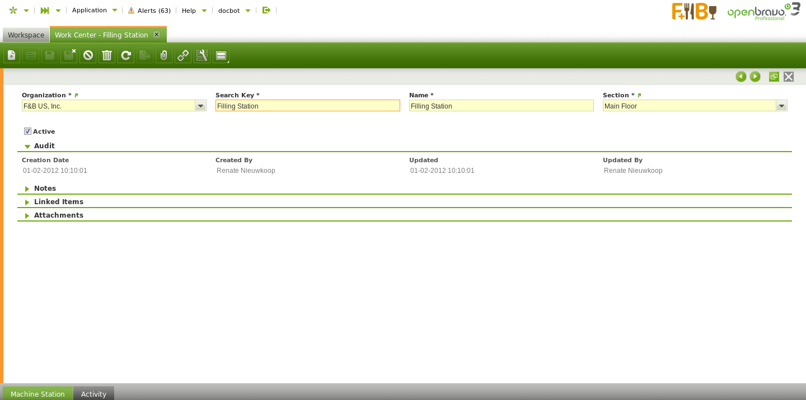Viewport: 806px width, 400px height.
Task: Go to the previous record arrow
Action: pyautogui.click(x=741, y=77)
